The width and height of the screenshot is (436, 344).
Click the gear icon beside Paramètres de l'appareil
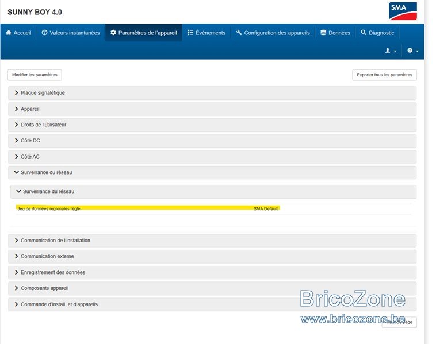(x=113, y=33)
